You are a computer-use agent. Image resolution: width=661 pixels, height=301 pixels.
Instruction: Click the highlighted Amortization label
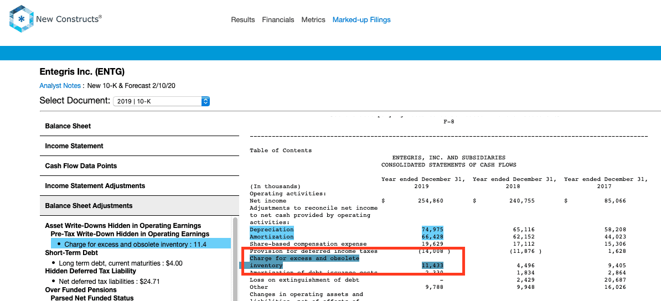(271, 237)
